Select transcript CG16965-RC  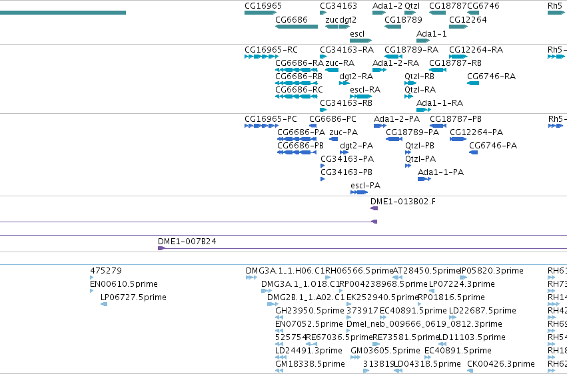261,57
